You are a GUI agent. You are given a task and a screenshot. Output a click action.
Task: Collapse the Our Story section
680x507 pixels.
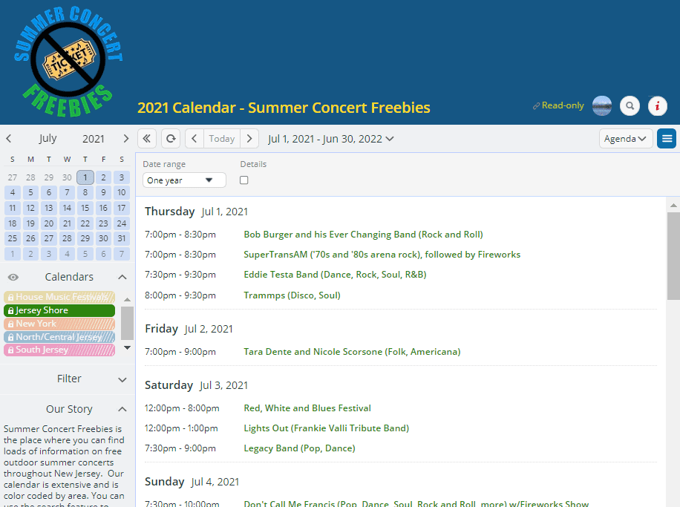[x=123, y=409]
